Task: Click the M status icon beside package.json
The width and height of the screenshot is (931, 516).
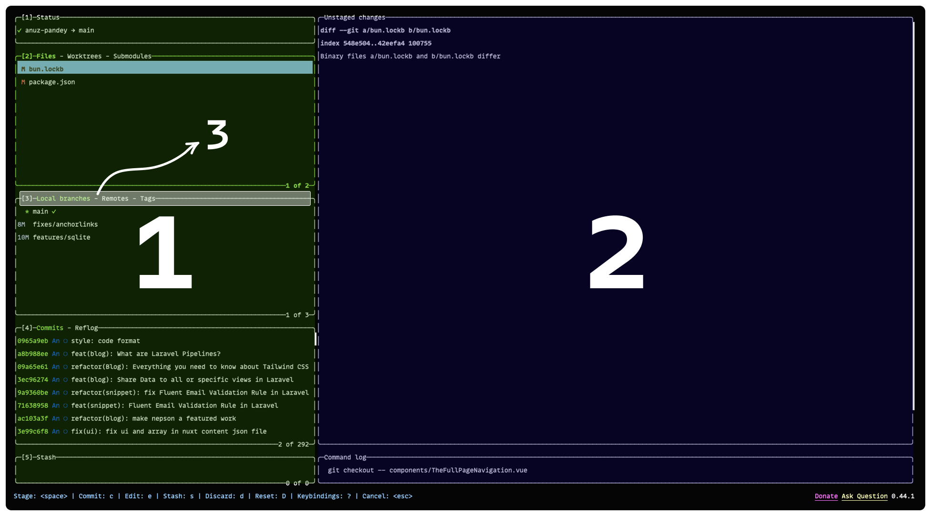Action: (x=23, y=82)
